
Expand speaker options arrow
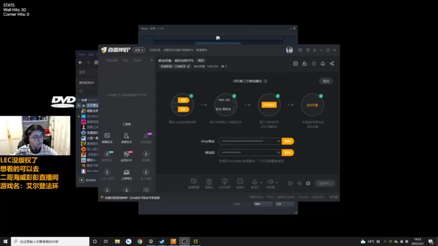click(277, 183)
